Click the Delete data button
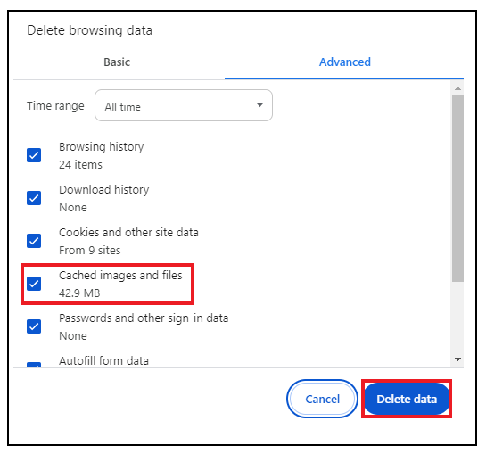This screenshot has height=454, width=486. pyautogui.click(x=407, y=399)
